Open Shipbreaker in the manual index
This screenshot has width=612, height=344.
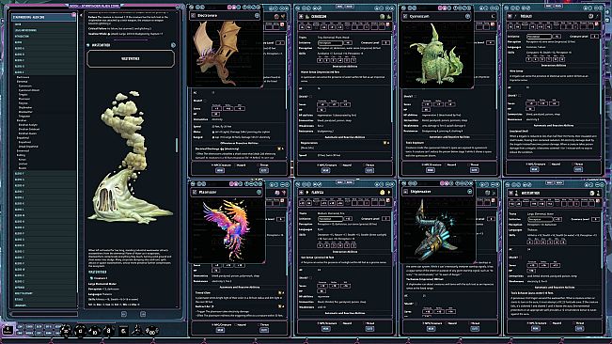[x=25, y=107]
